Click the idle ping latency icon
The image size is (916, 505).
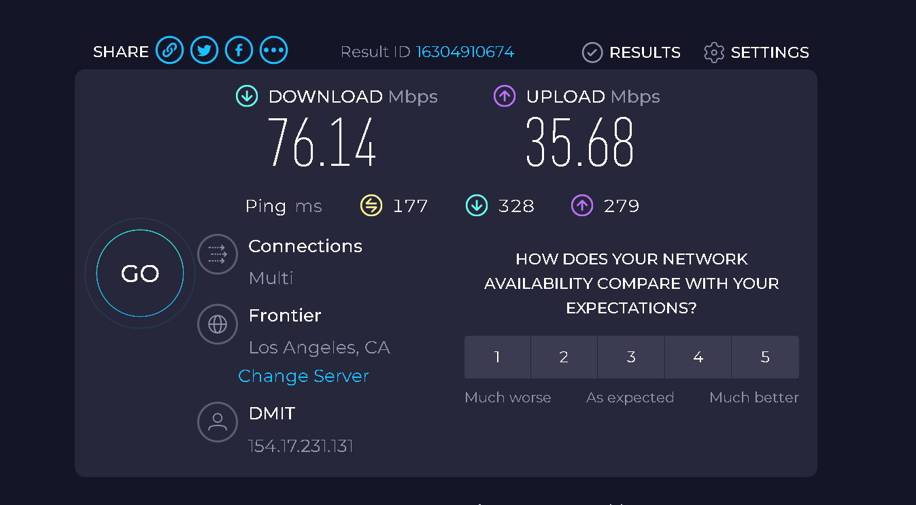tap(371, 205)
